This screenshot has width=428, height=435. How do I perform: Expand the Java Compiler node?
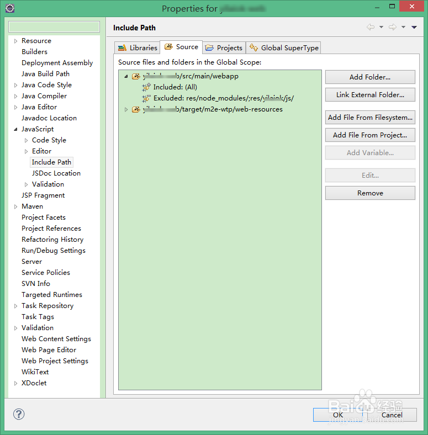point(16,96)
